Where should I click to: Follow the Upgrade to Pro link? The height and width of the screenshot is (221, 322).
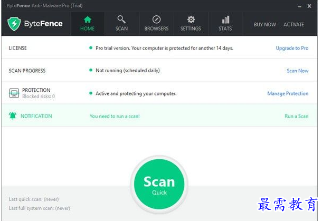tap(292, 48)
